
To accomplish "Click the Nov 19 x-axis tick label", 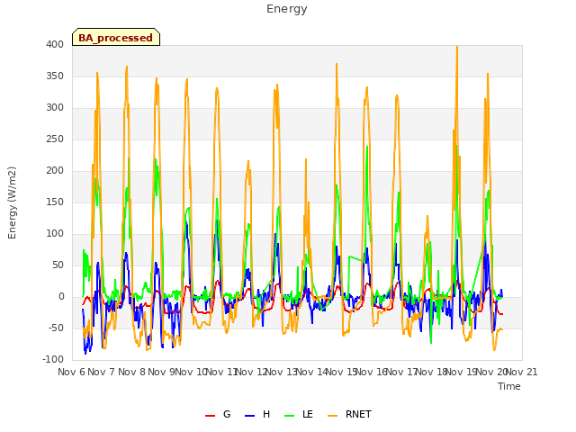I will [462, 373].
